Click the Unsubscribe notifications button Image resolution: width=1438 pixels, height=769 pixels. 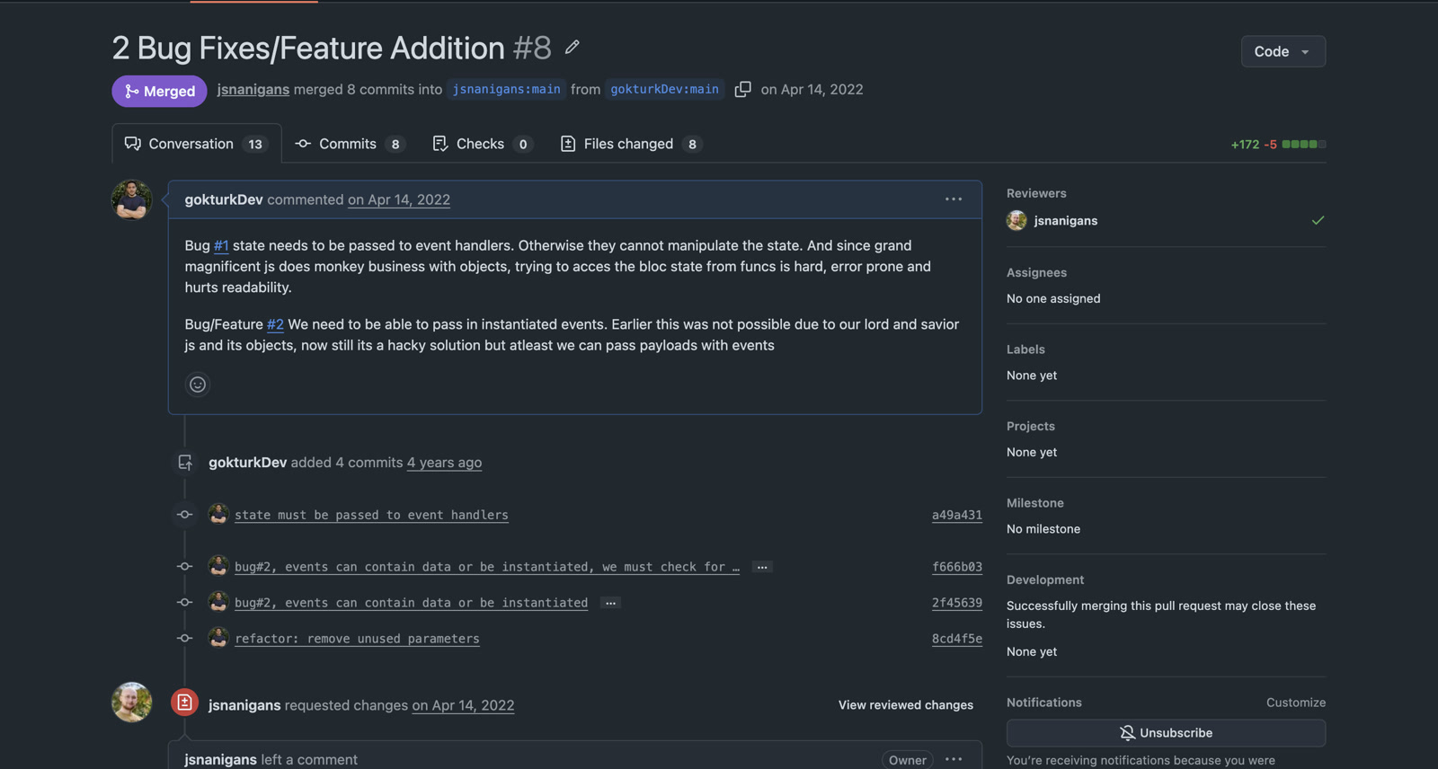coord(1166,733)
